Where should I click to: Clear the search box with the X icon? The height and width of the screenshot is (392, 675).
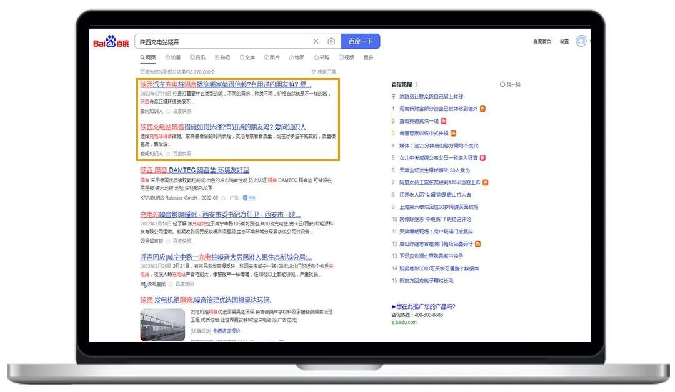(316, 41)
